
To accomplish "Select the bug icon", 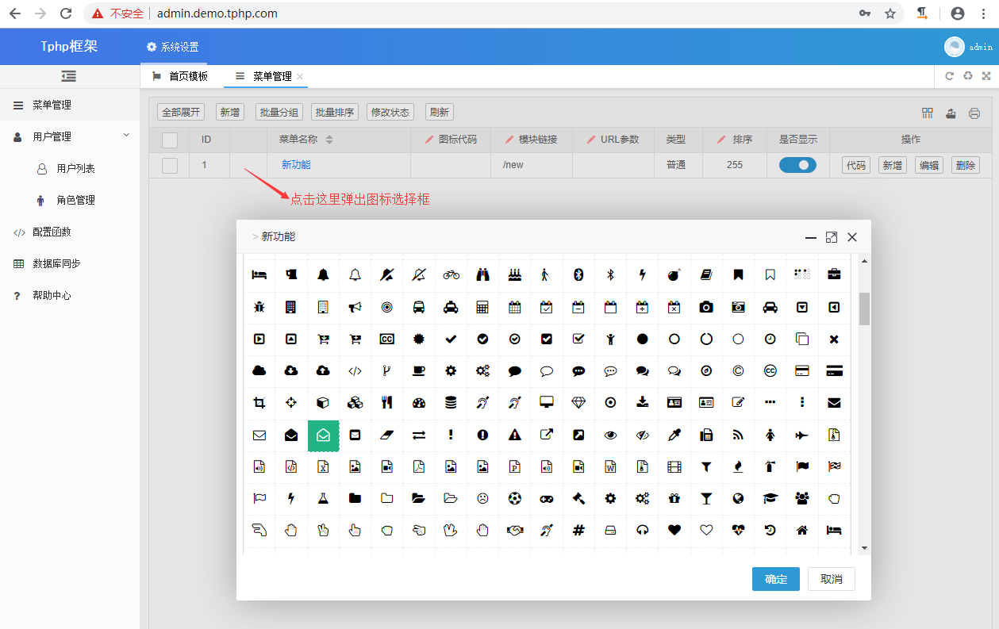I will [x=259, y=307].
